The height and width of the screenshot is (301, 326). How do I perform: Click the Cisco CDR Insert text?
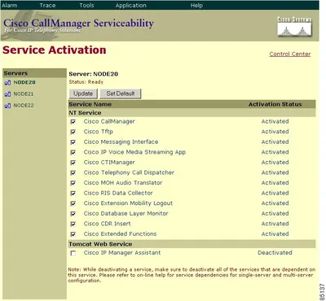coord(108,224)
